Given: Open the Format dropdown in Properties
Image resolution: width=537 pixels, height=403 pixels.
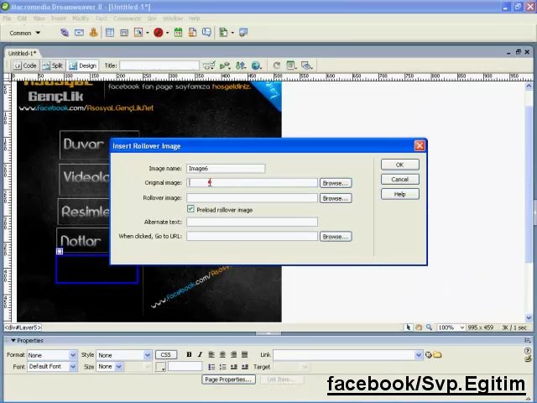Looking at the screenshot, I should 73,355.
